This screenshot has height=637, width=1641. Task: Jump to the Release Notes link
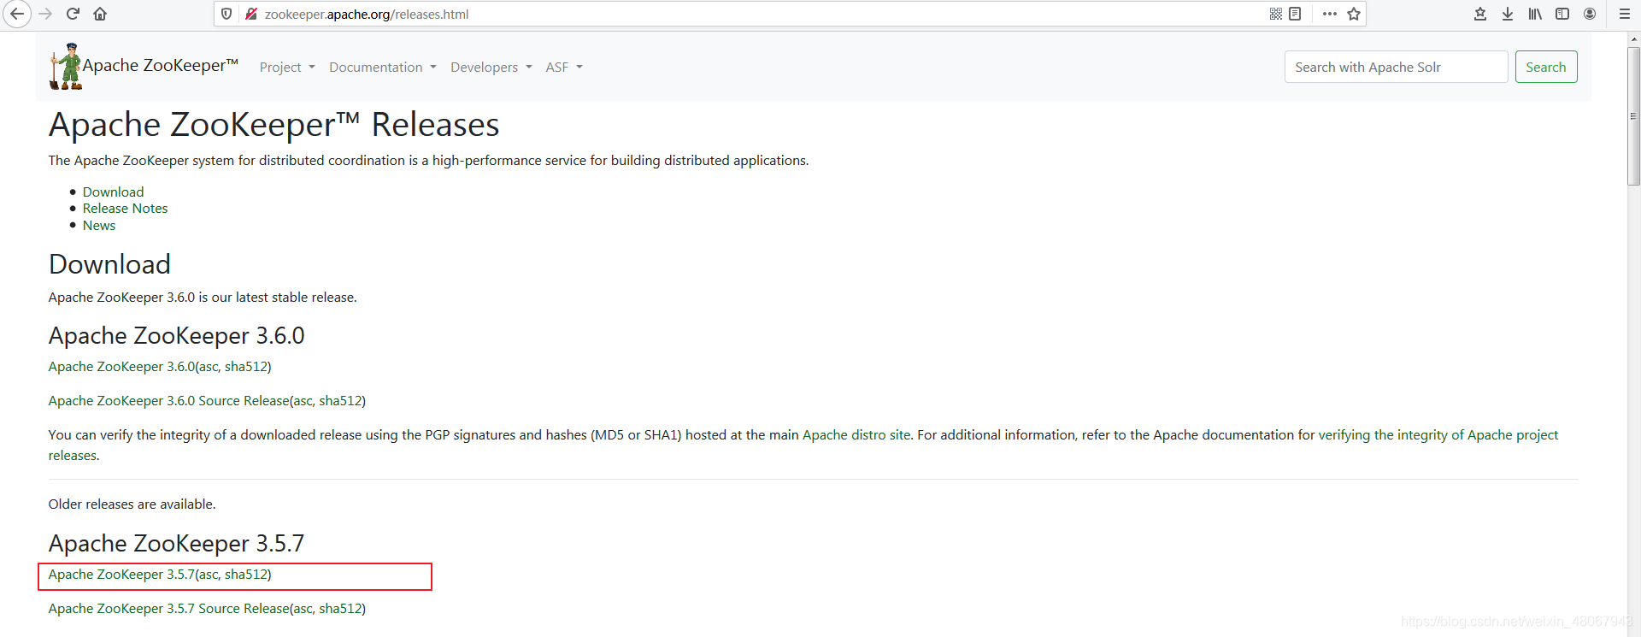point(125,209)
